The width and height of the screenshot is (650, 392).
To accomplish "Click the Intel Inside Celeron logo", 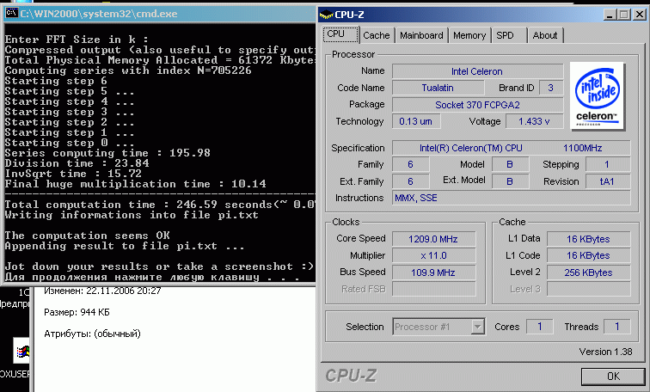I will coord(597,96).
